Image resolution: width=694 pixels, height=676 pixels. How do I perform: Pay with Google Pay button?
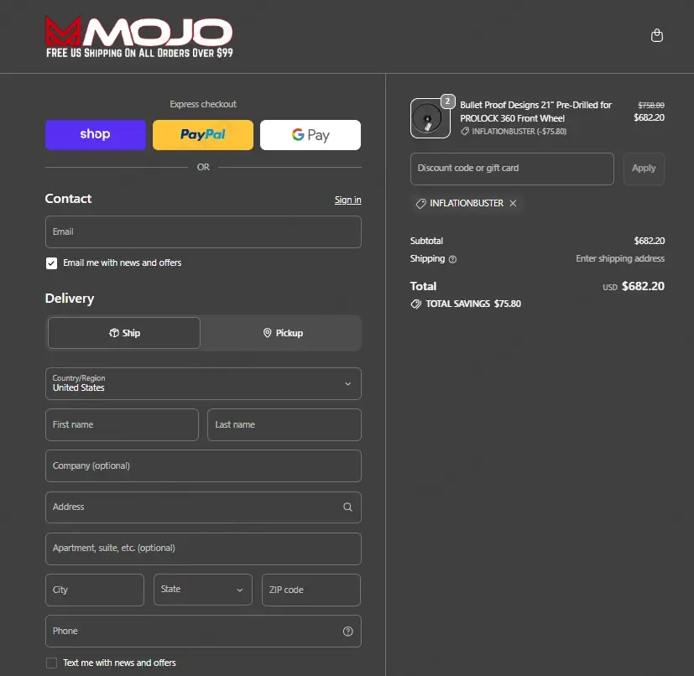[x=310, y=134]
